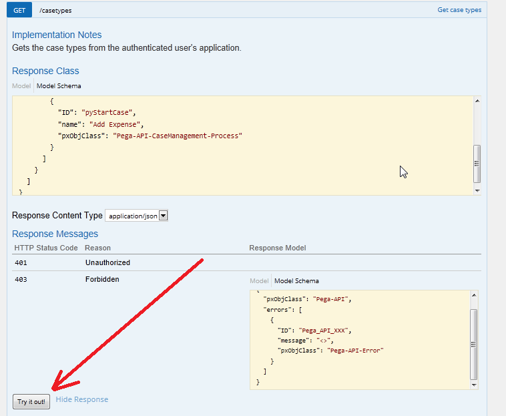Image resolution: width=506 pixels, height=416 pixels.
Task: Click the Response Content Type label
Action: pos(57,215)
